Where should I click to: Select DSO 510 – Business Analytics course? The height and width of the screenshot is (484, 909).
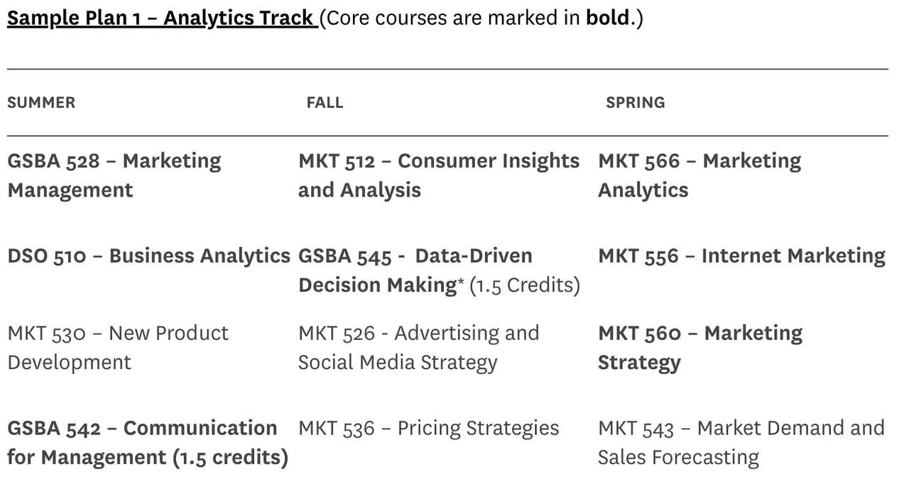tap(149, 255)
